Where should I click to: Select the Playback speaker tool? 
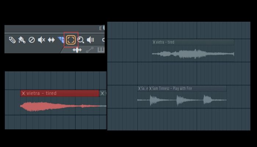point(90,40)
